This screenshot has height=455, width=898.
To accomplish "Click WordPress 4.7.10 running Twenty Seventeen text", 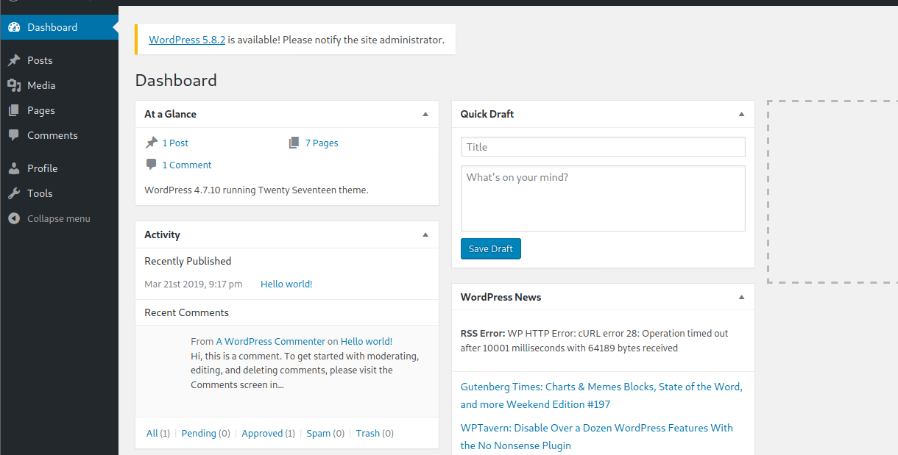I will coord(256,190).
